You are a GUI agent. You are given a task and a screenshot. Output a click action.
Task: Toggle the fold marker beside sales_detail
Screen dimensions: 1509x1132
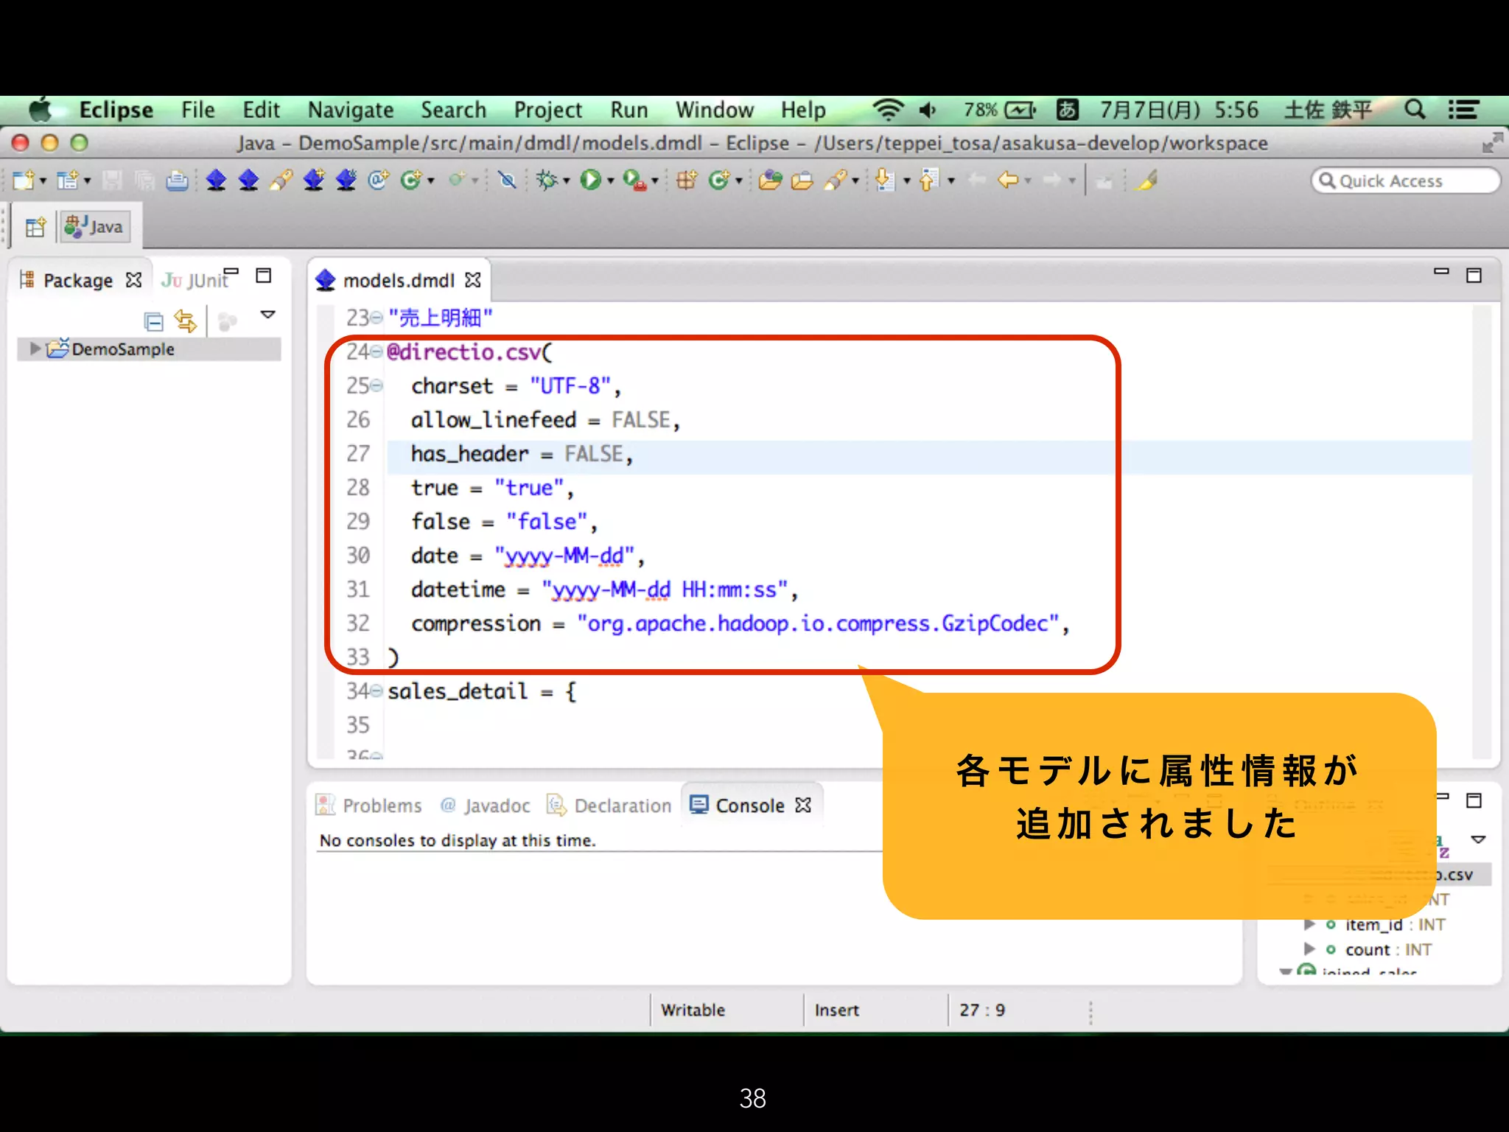tap(377, 691)
